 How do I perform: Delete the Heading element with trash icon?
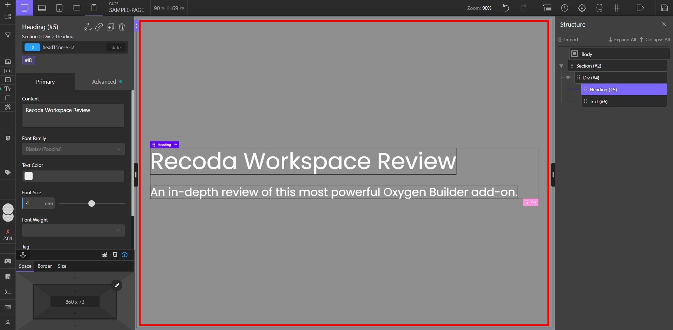(x=122, y=27)
